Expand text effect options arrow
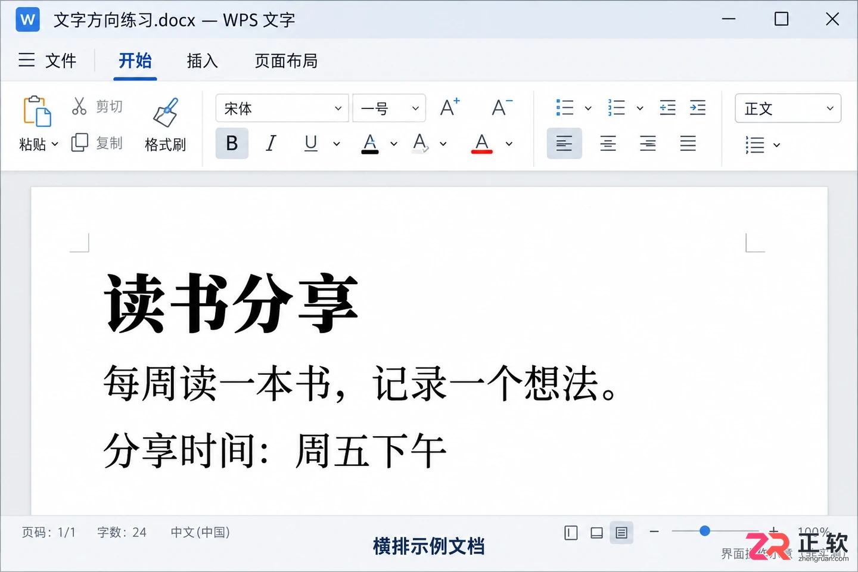This screenshot has height=572, width=858. [443, 144]
